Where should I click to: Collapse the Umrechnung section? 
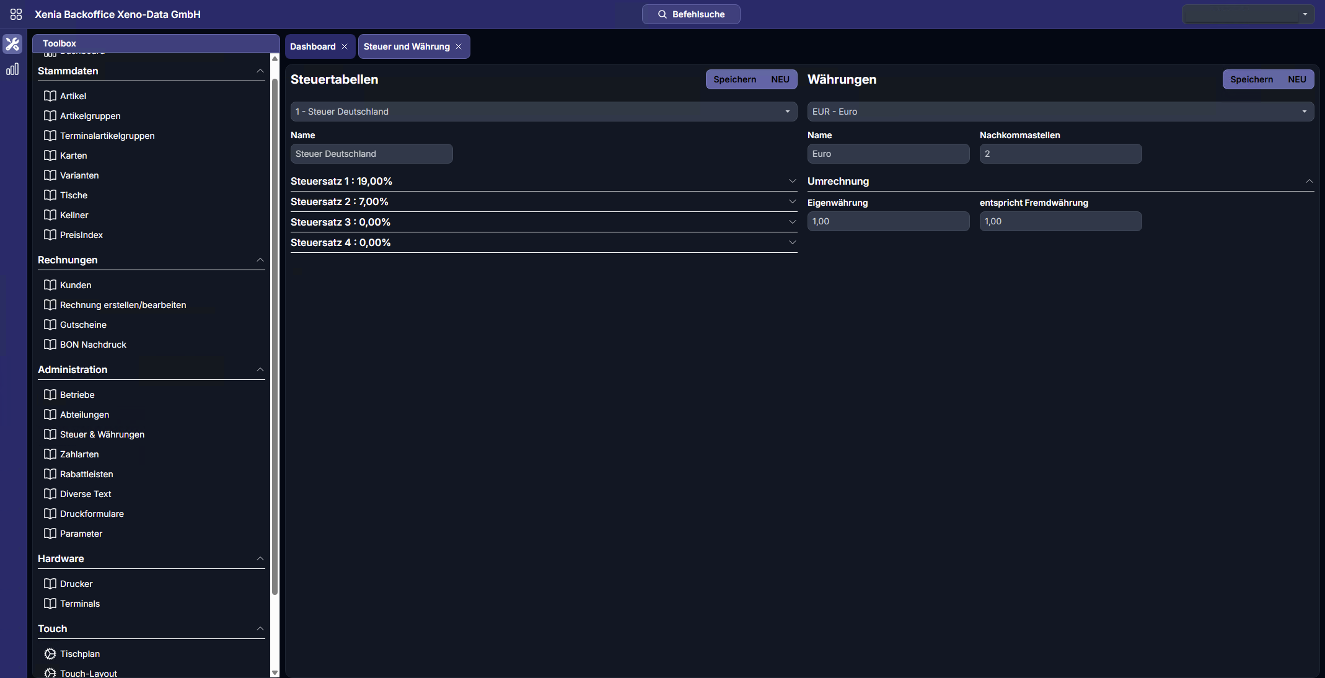click(x=1309, y=181)
